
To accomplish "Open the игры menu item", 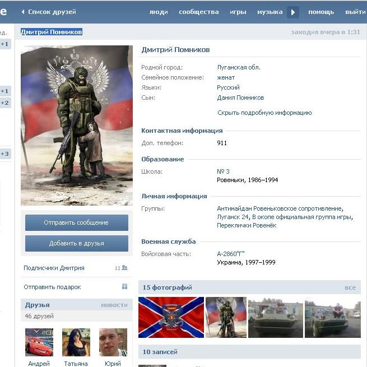I will point(238,12).
